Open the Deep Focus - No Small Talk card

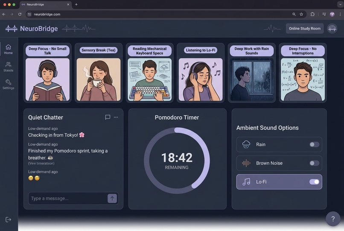47,73
